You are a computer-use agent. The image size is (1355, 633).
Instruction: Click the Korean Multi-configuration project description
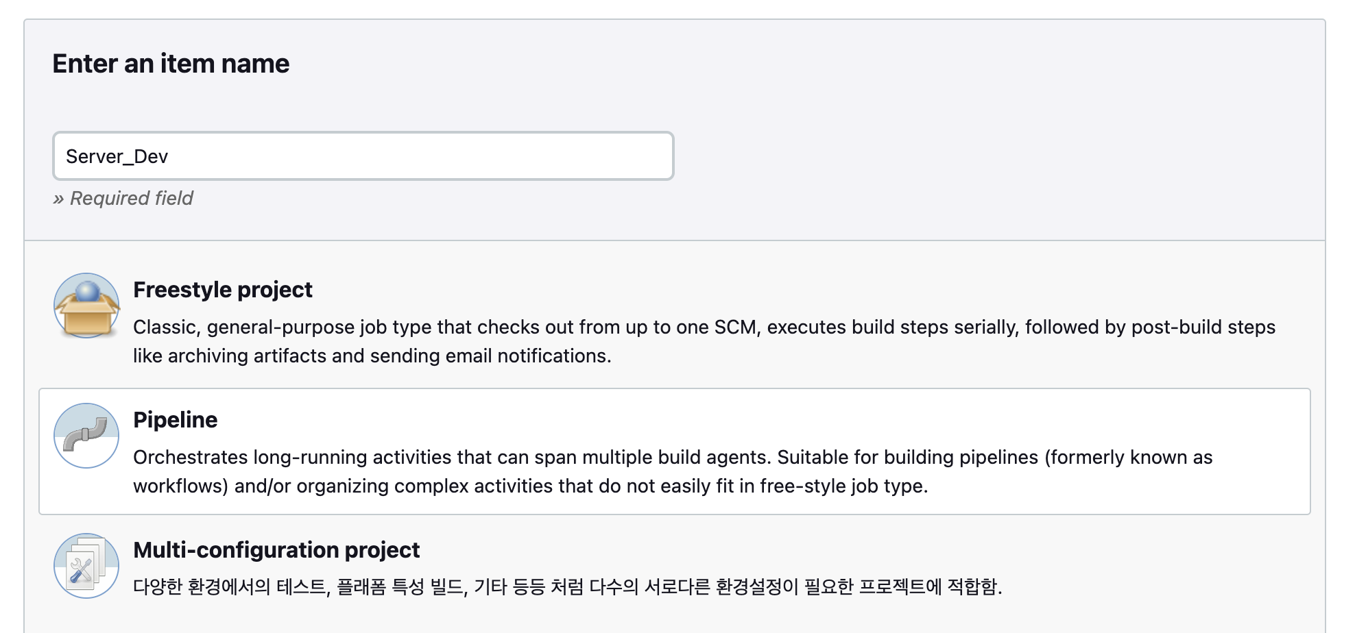coord(568,586)
